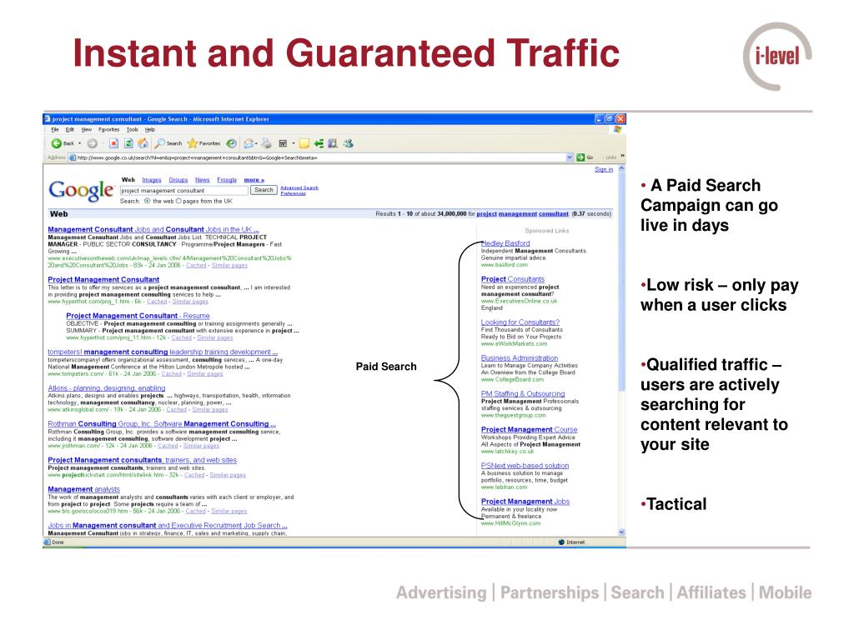Switch to Google Groups tab

[178, 180]
